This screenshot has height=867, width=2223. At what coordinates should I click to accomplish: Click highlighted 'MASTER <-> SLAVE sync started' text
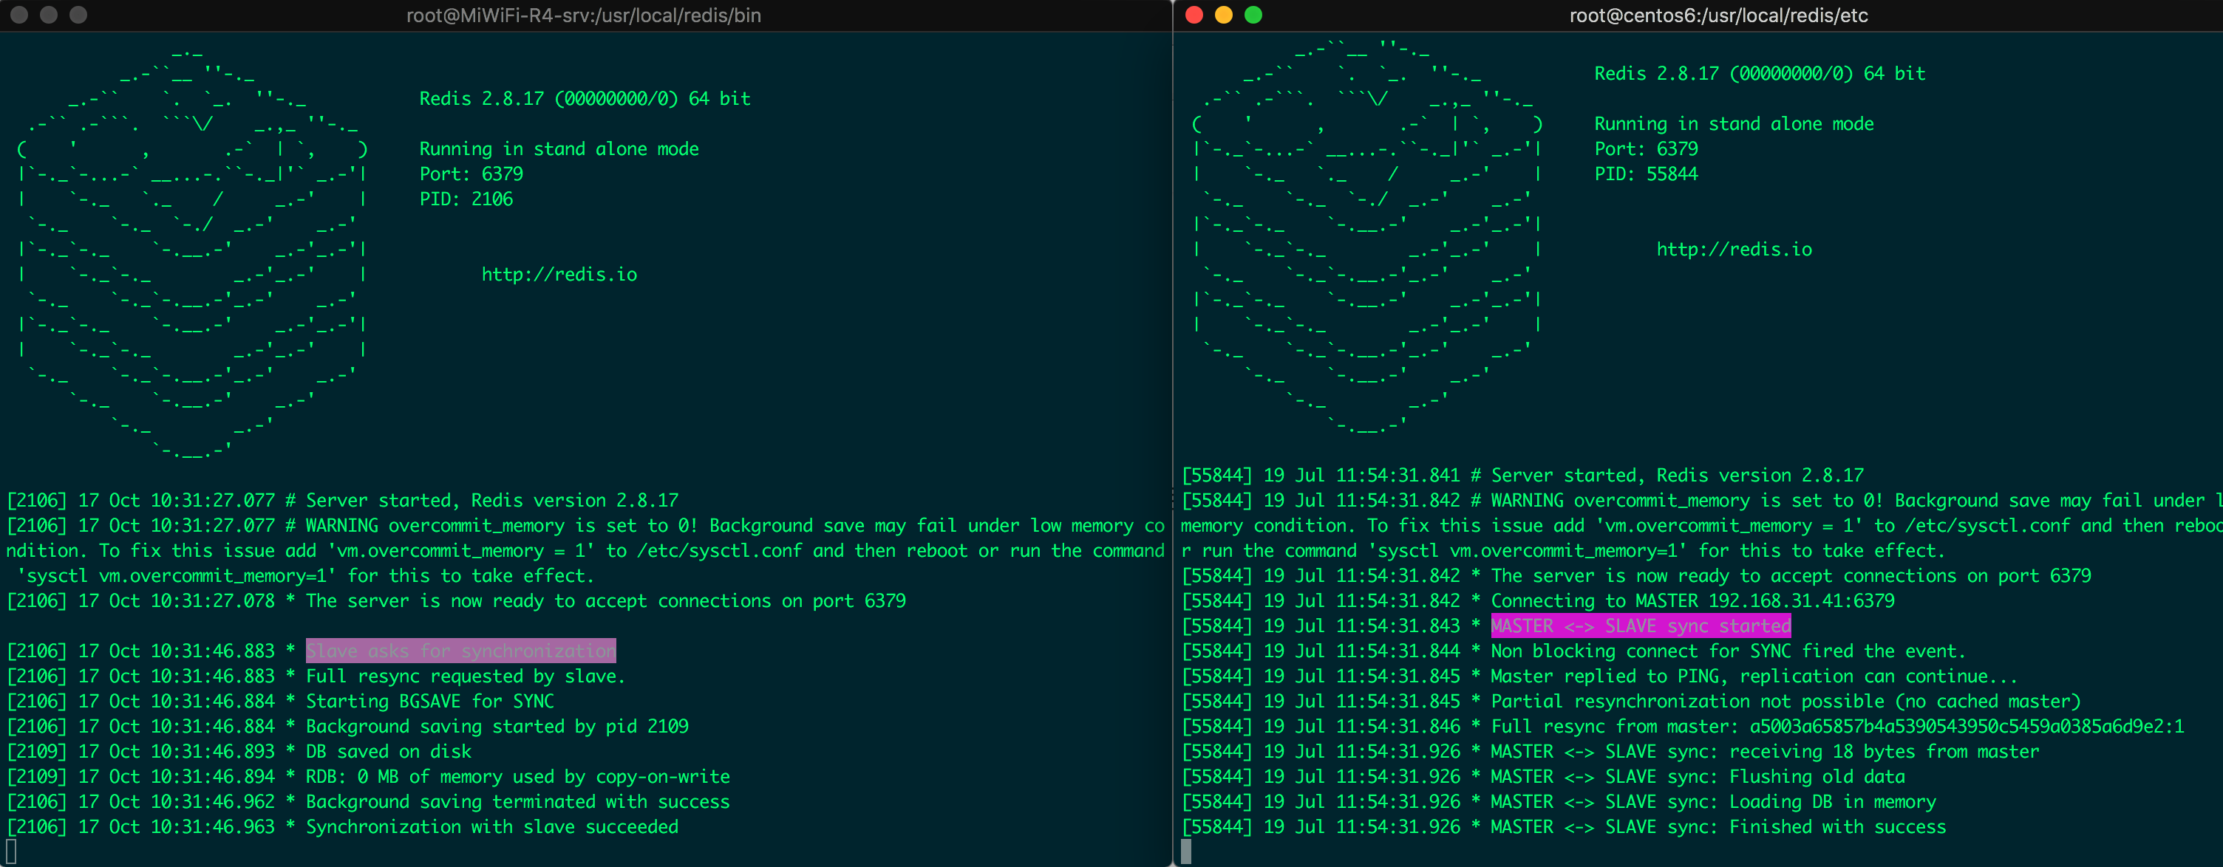tap(1641, 626)
